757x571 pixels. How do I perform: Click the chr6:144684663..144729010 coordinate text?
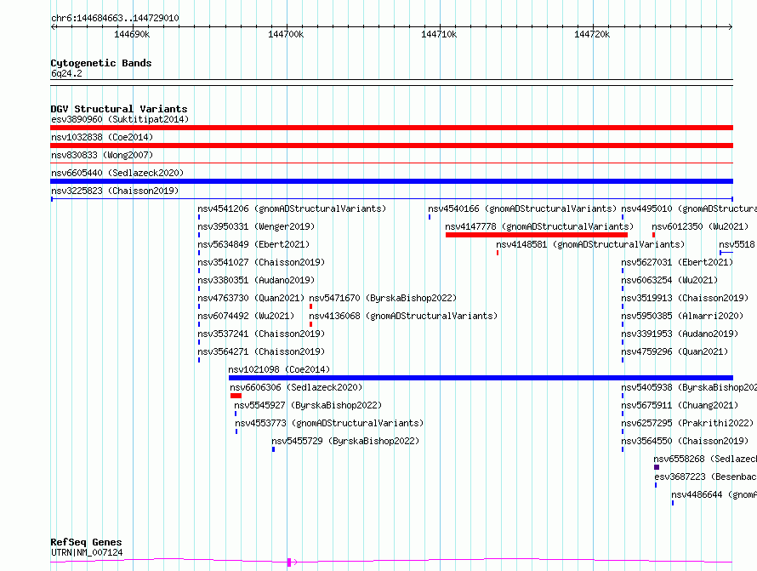coord(115,19)
